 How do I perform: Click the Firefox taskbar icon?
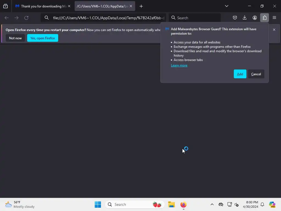[x=183, y=204]
